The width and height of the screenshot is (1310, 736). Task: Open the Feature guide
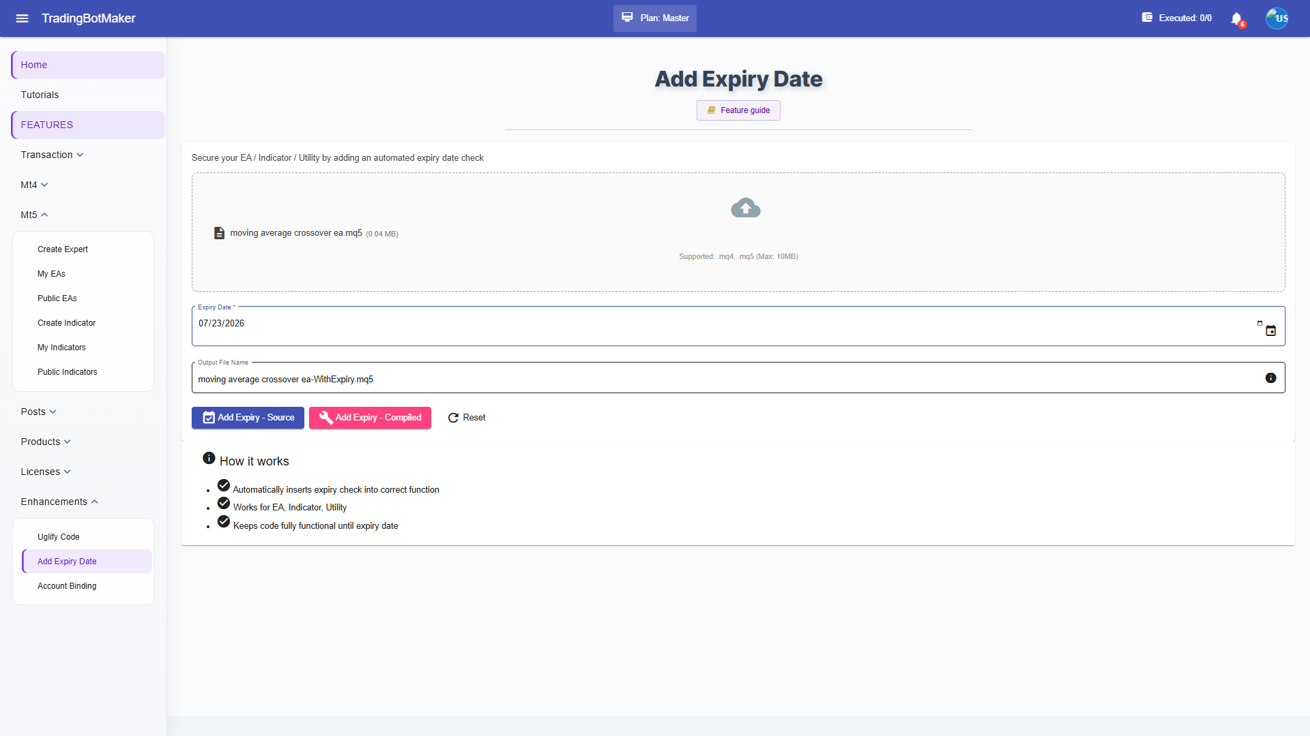pos(738,110)
